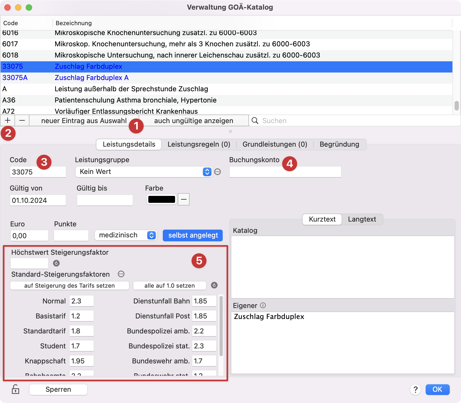
Task: Open the 'medizinisch' dropdown
Action: click(x=126, y=235)
